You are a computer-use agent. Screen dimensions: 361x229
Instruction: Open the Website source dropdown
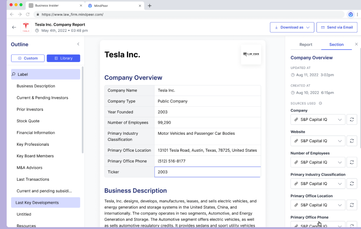coord(318,141)
